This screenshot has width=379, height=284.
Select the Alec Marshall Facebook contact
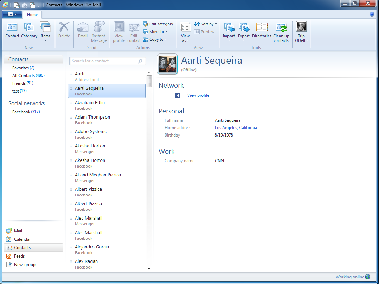(x=107, y=235)
